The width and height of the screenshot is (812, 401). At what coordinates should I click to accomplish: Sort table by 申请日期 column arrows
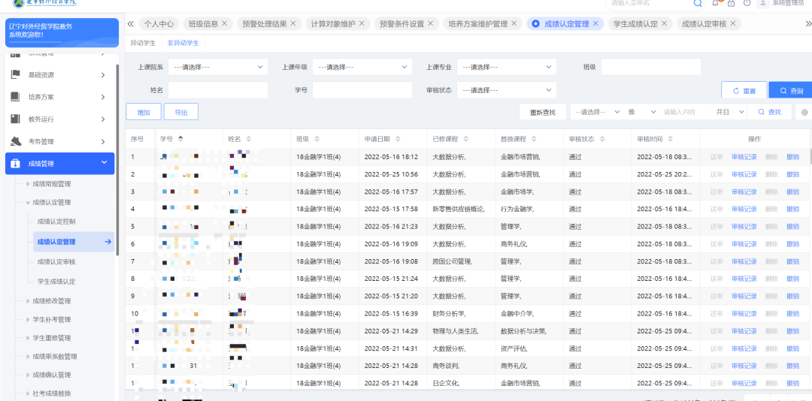point(398,139)
